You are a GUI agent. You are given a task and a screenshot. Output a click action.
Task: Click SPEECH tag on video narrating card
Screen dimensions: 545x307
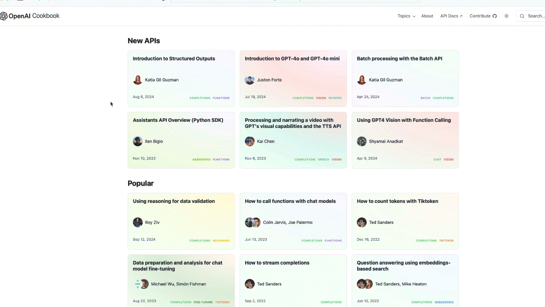323,160
